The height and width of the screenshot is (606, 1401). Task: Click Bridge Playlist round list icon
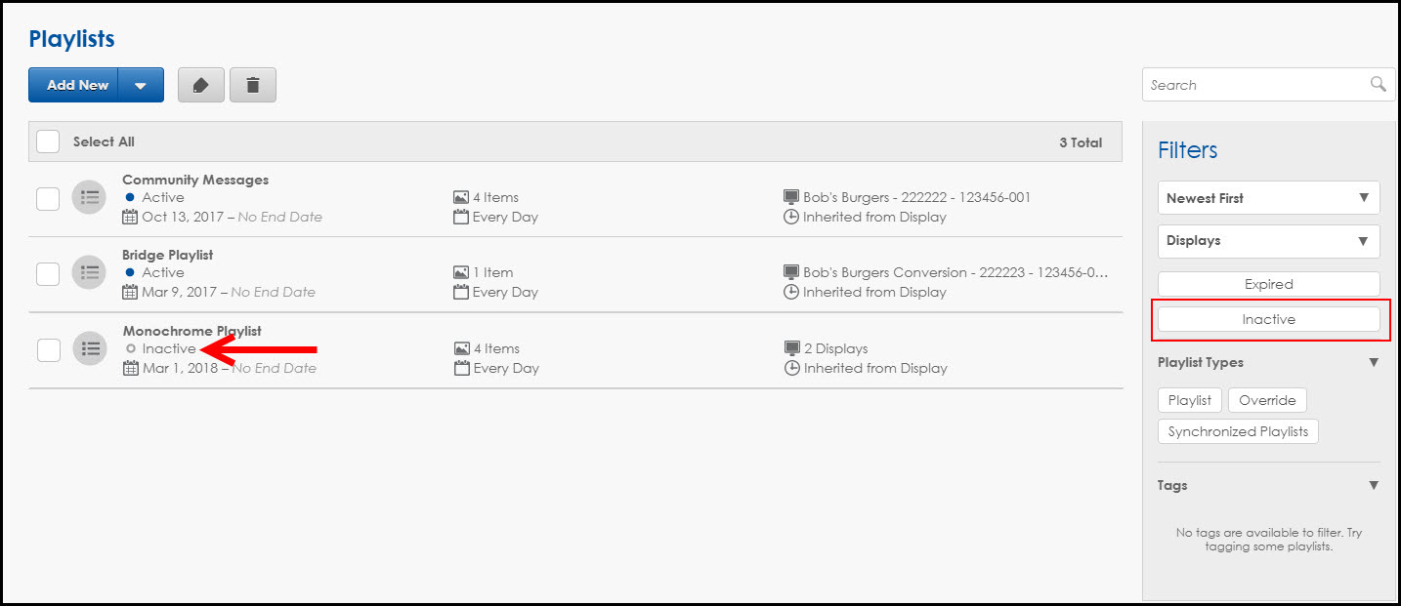coord(90,273)
